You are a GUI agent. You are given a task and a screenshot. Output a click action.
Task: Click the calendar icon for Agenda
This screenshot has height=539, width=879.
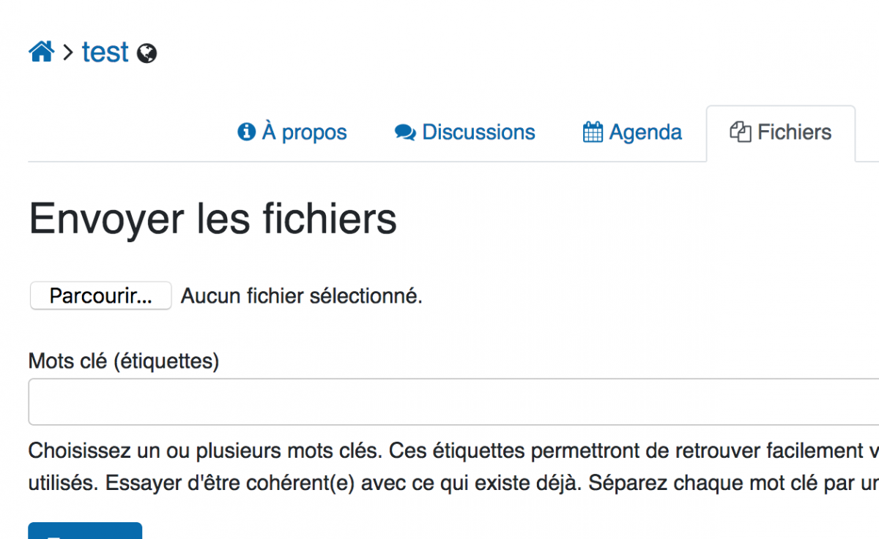click(593, 132)
